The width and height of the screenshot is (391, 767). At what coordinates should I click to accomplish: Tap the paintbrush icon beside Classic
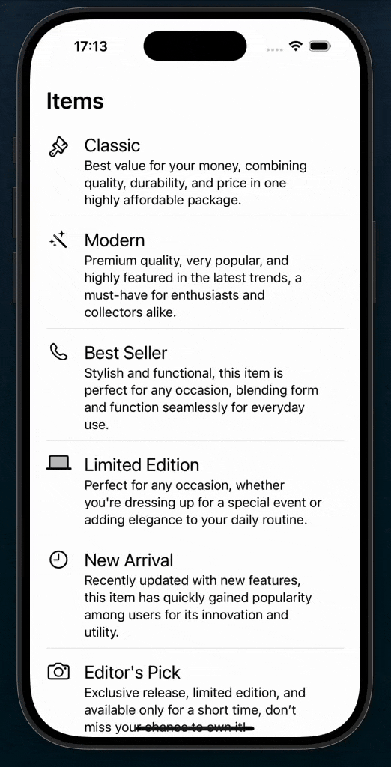[58, 147]
